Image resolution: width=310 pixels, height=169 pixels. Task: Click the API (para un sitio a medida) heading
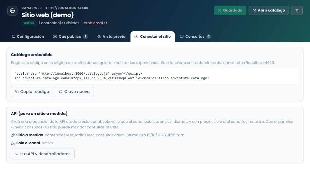pos(39,114)
